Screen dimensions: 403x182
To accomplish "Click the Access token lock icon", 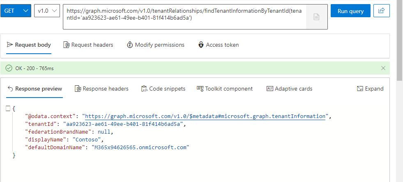I will (x=201, y=45).
